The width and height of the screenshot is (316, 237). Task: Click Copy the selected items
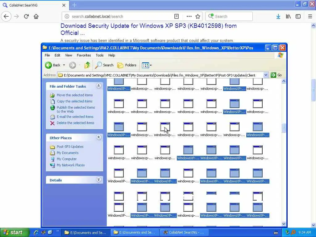click(x=74, y=101)
